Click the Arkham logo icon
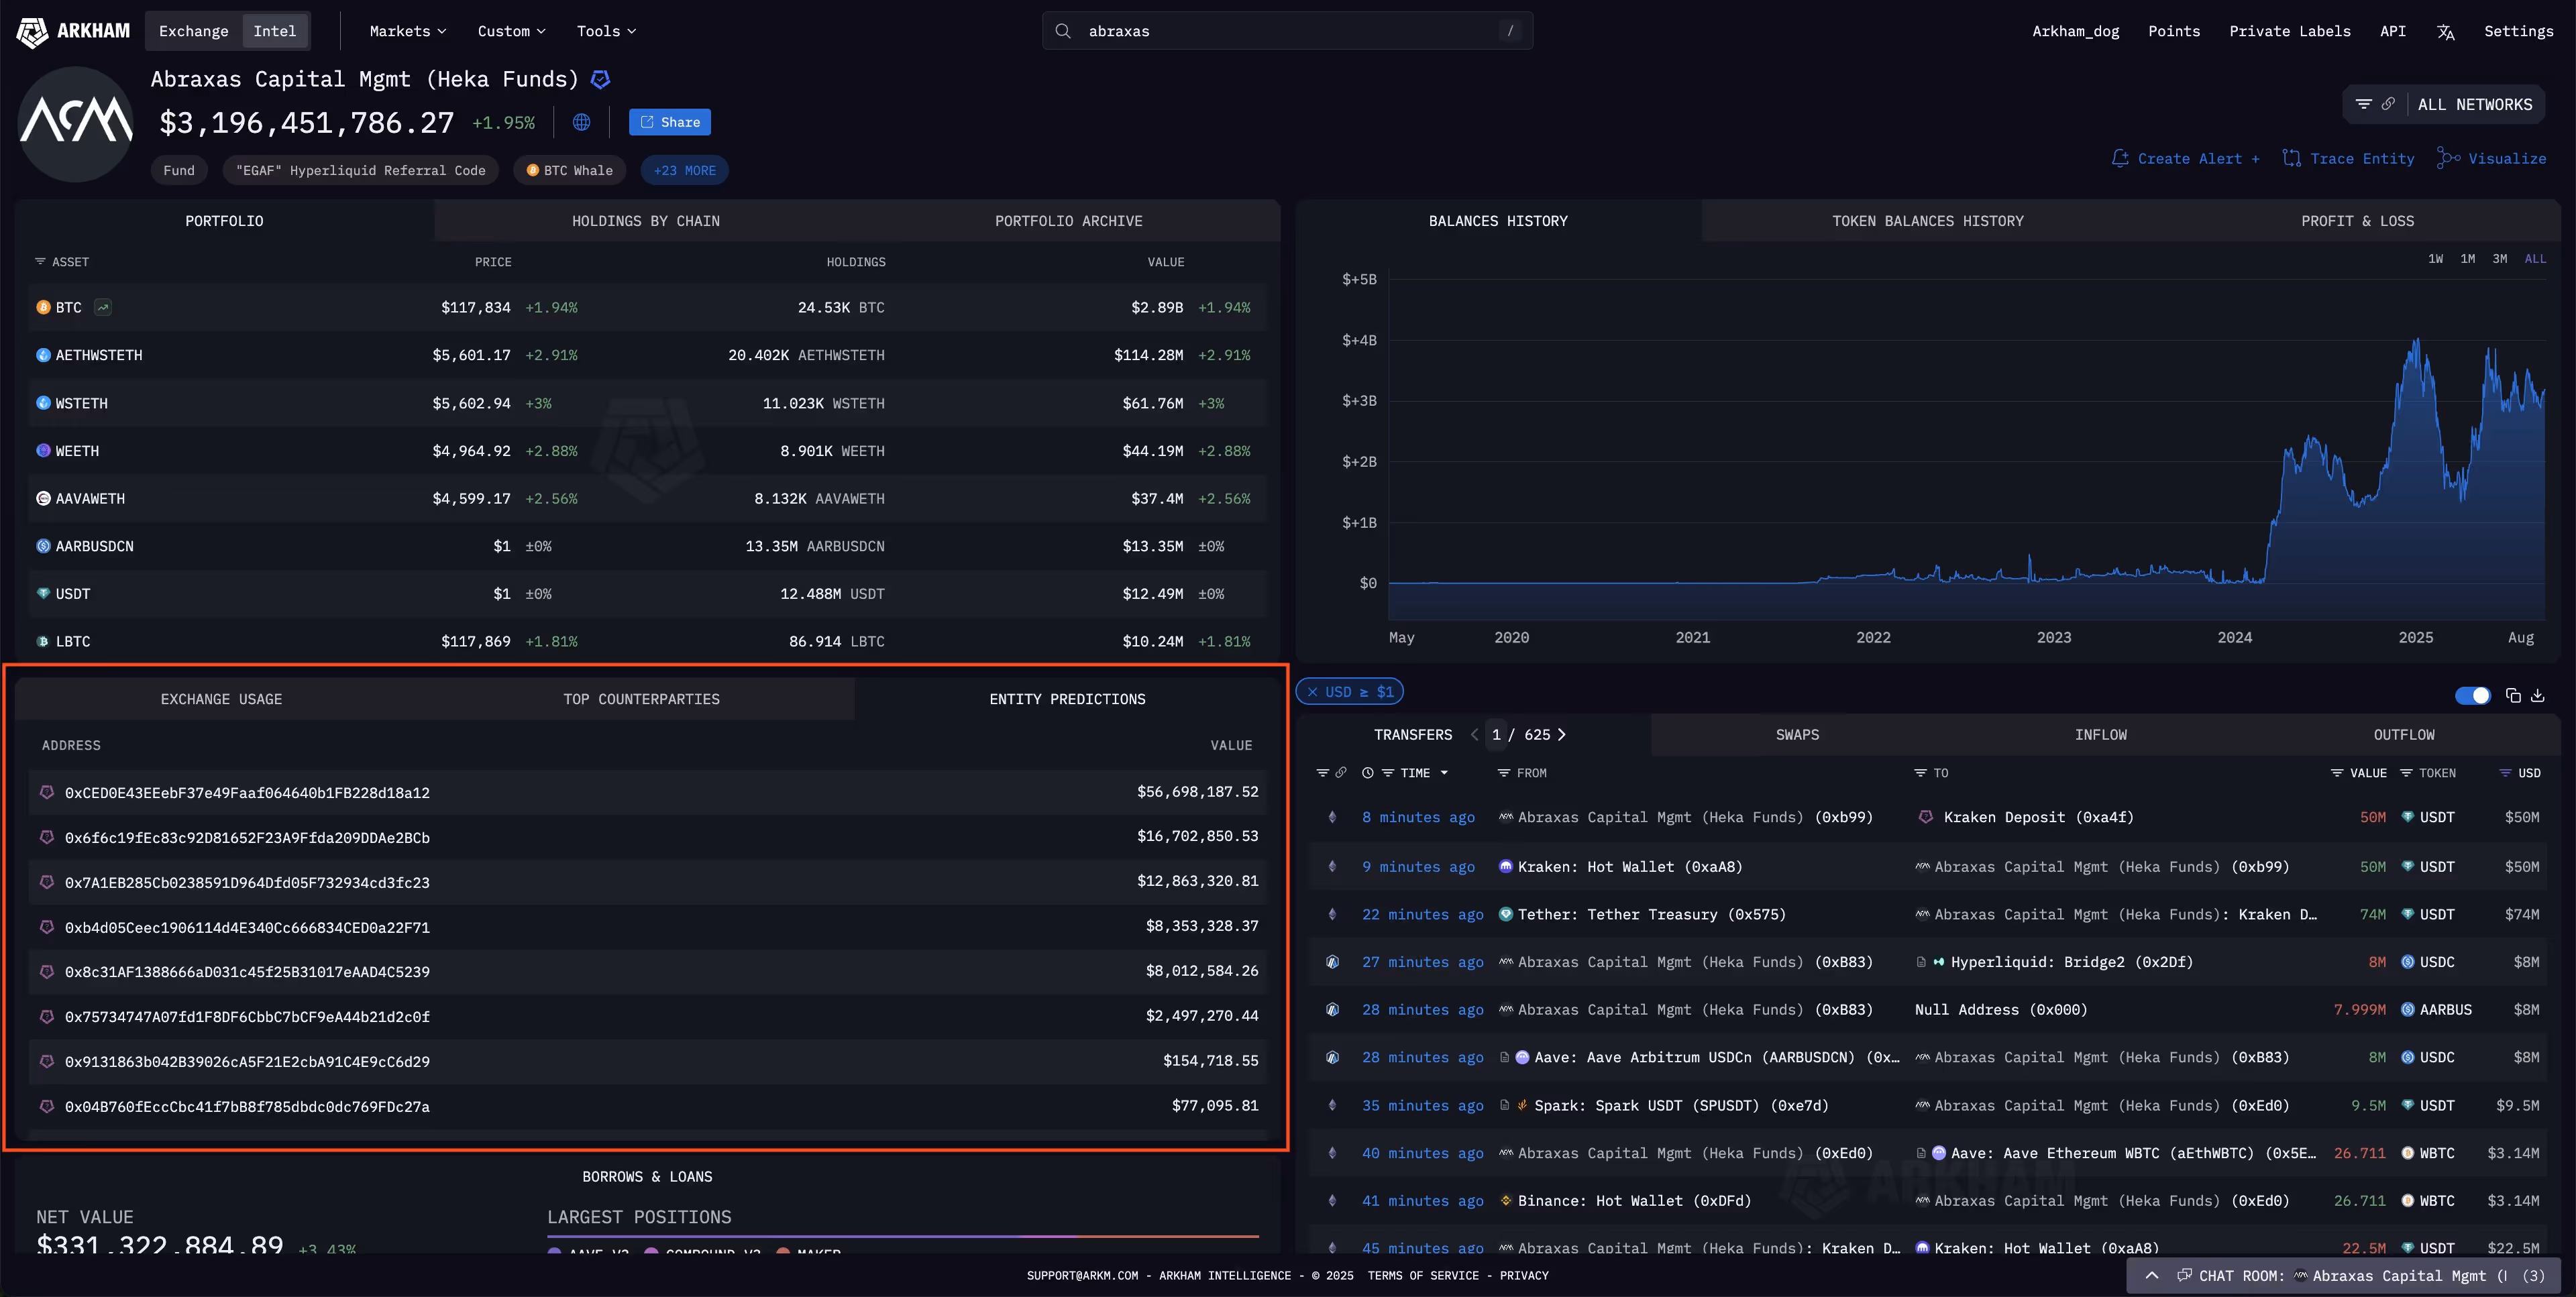 point(32,31)
